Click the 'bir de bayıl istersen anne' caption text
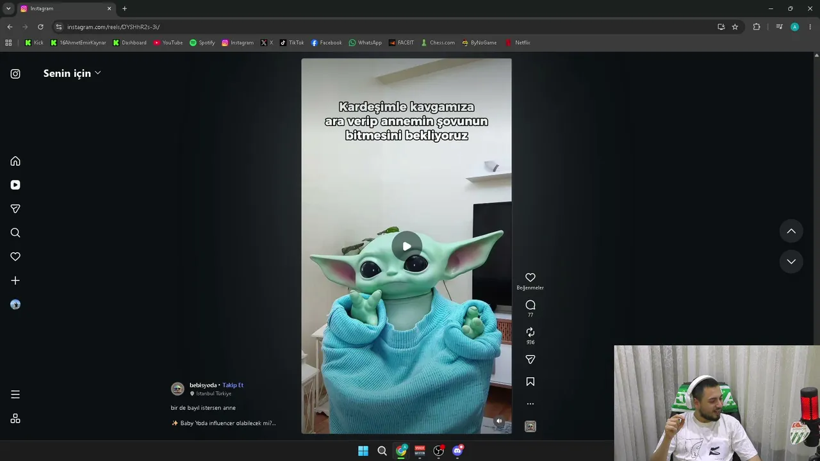Viewport: 820px width, 461px height. [203, 408]
